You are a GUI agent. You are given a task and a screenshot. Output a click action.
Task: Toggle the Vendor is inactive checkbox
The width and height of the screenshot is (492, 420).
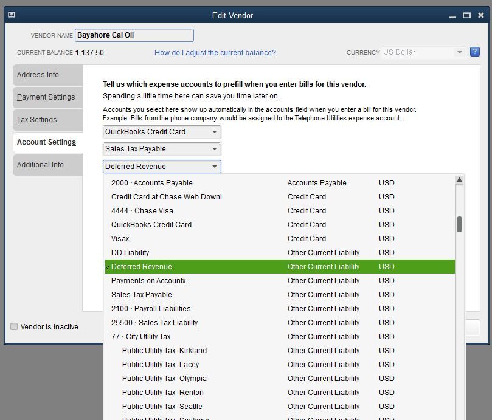tap(14, 326)
